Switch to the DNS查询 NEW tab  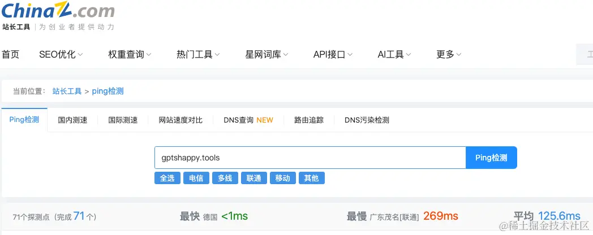[x=248, y=120]
